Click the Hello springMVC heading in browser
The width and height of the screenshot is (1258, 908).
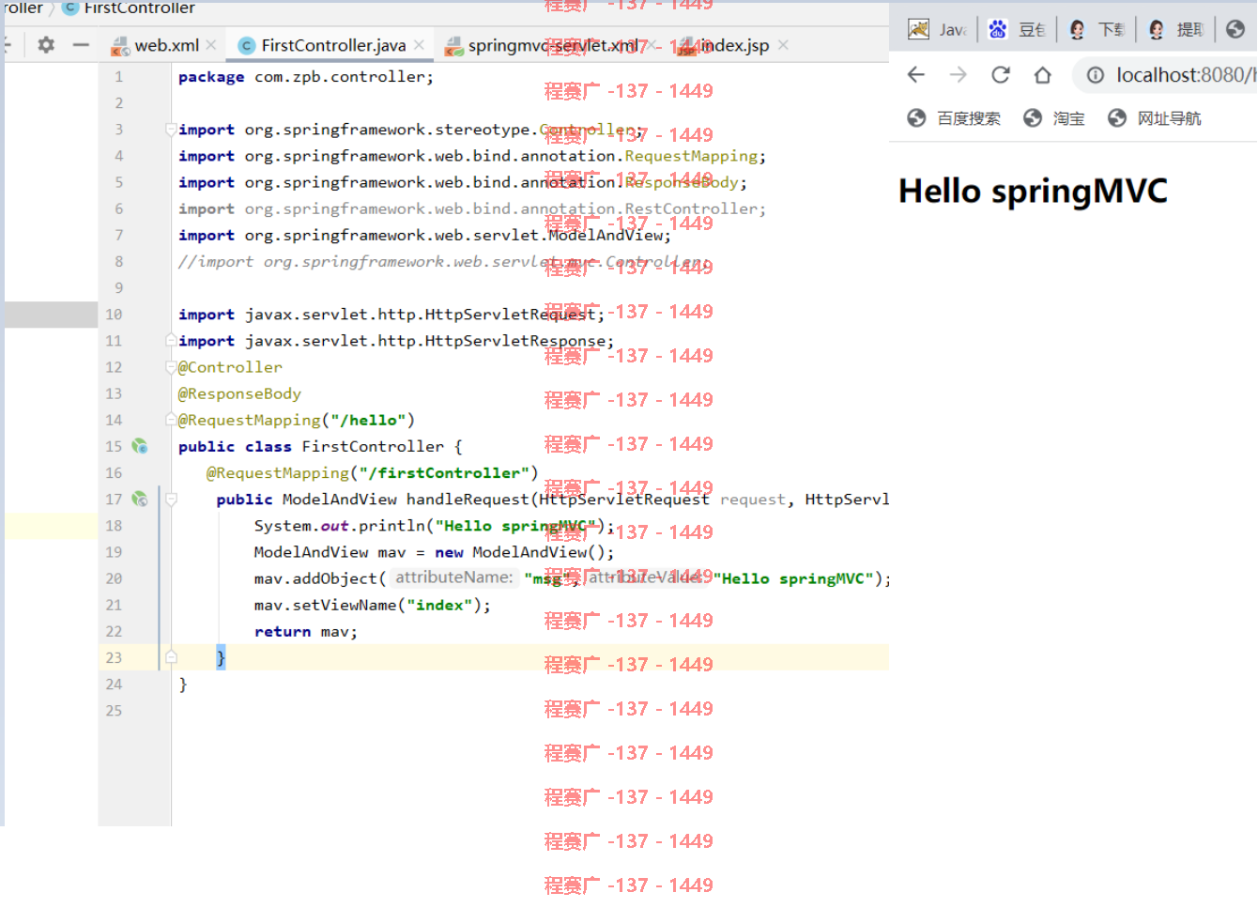point(1033,192)
